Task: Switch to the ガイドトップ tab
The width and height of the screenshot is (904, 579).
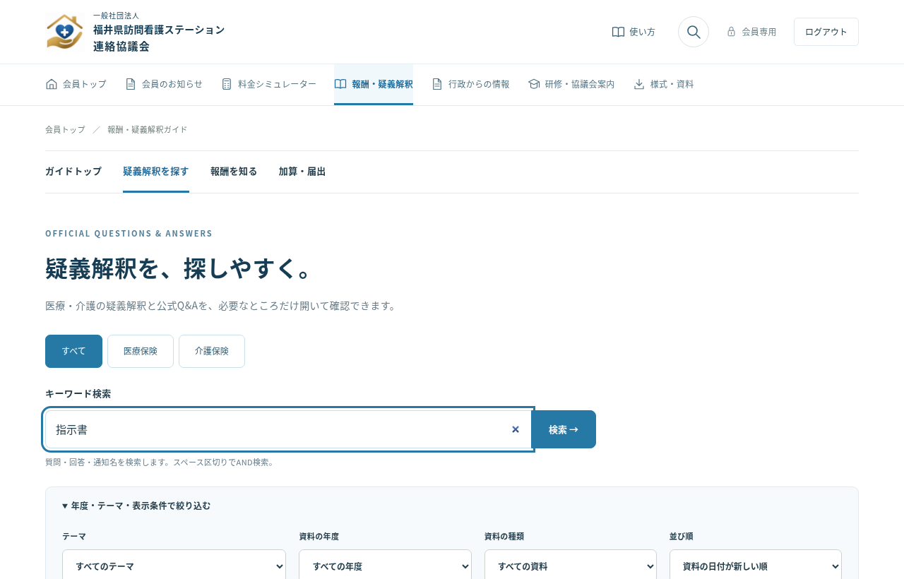Action: click(73, 172)
